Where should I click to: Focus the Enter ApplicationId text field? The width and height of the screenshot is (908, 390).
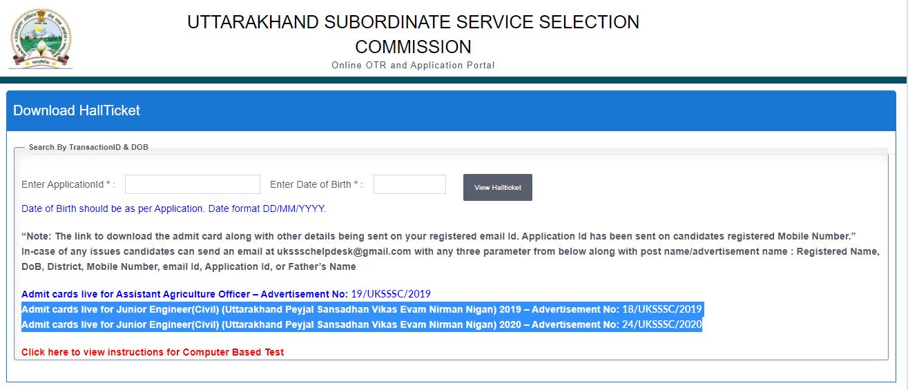click(192, 184)
